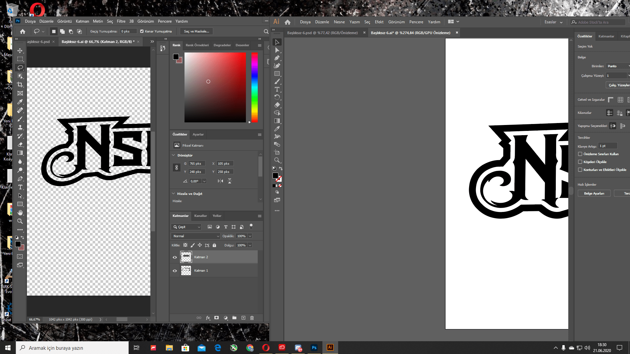
Task: Open Illustrator from the taskbar
Action: click(330, 348)
